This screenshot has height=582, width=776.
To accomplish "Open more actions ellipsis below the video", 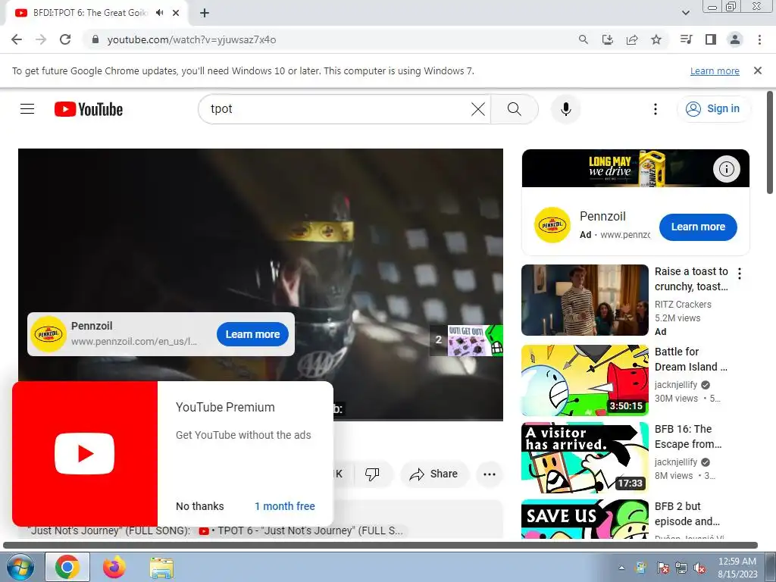I will [x=490, y=474].
